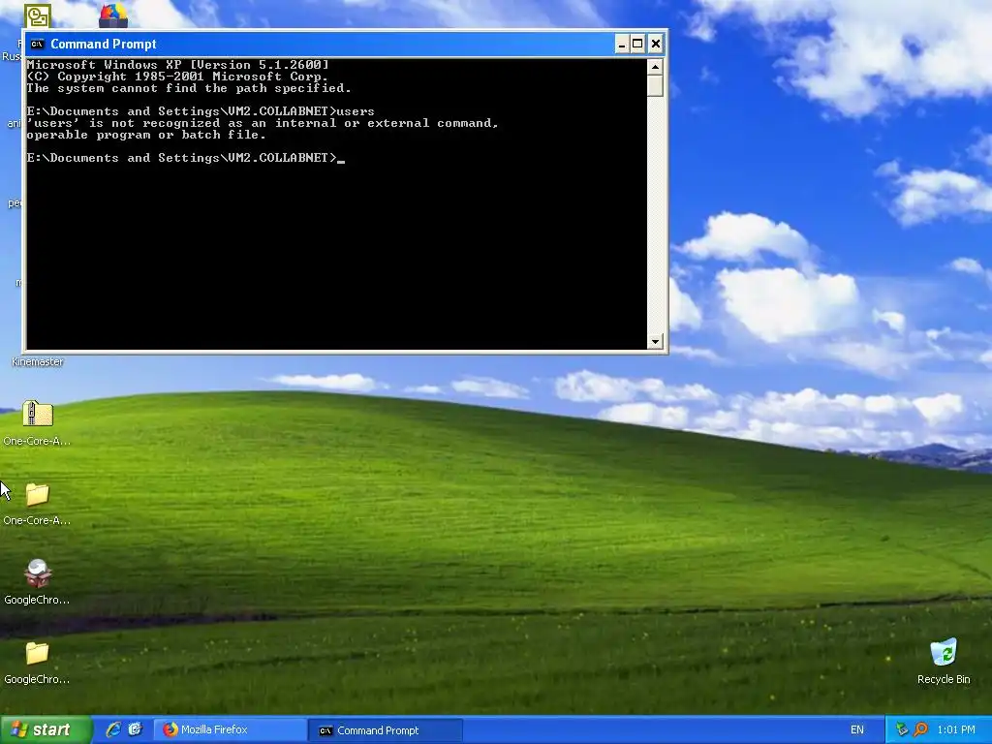Click scroll up arrow in Command Prompt
Screen dimensions: 992x744
[655, 67]
